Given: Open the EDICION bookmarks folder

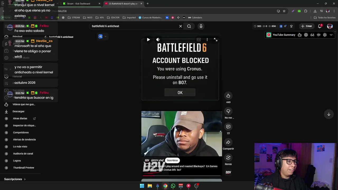Looking at the screenshot, I should tap(113, 18).
